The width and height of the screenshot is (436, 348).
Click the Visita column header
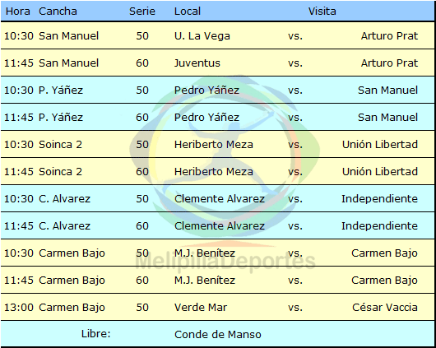(322, 12)
